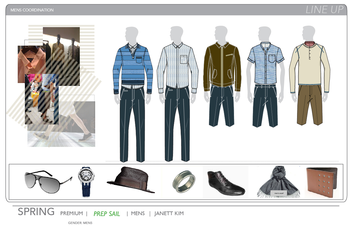Click the LINE UP title text

(324, 9)
